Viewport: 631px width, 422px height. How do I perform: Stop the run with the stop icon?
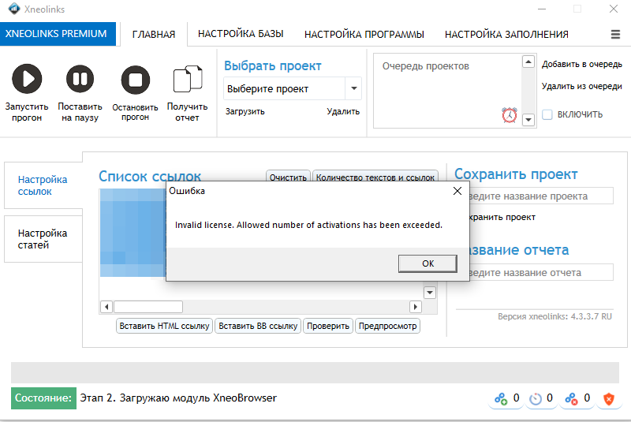(136, 80)
